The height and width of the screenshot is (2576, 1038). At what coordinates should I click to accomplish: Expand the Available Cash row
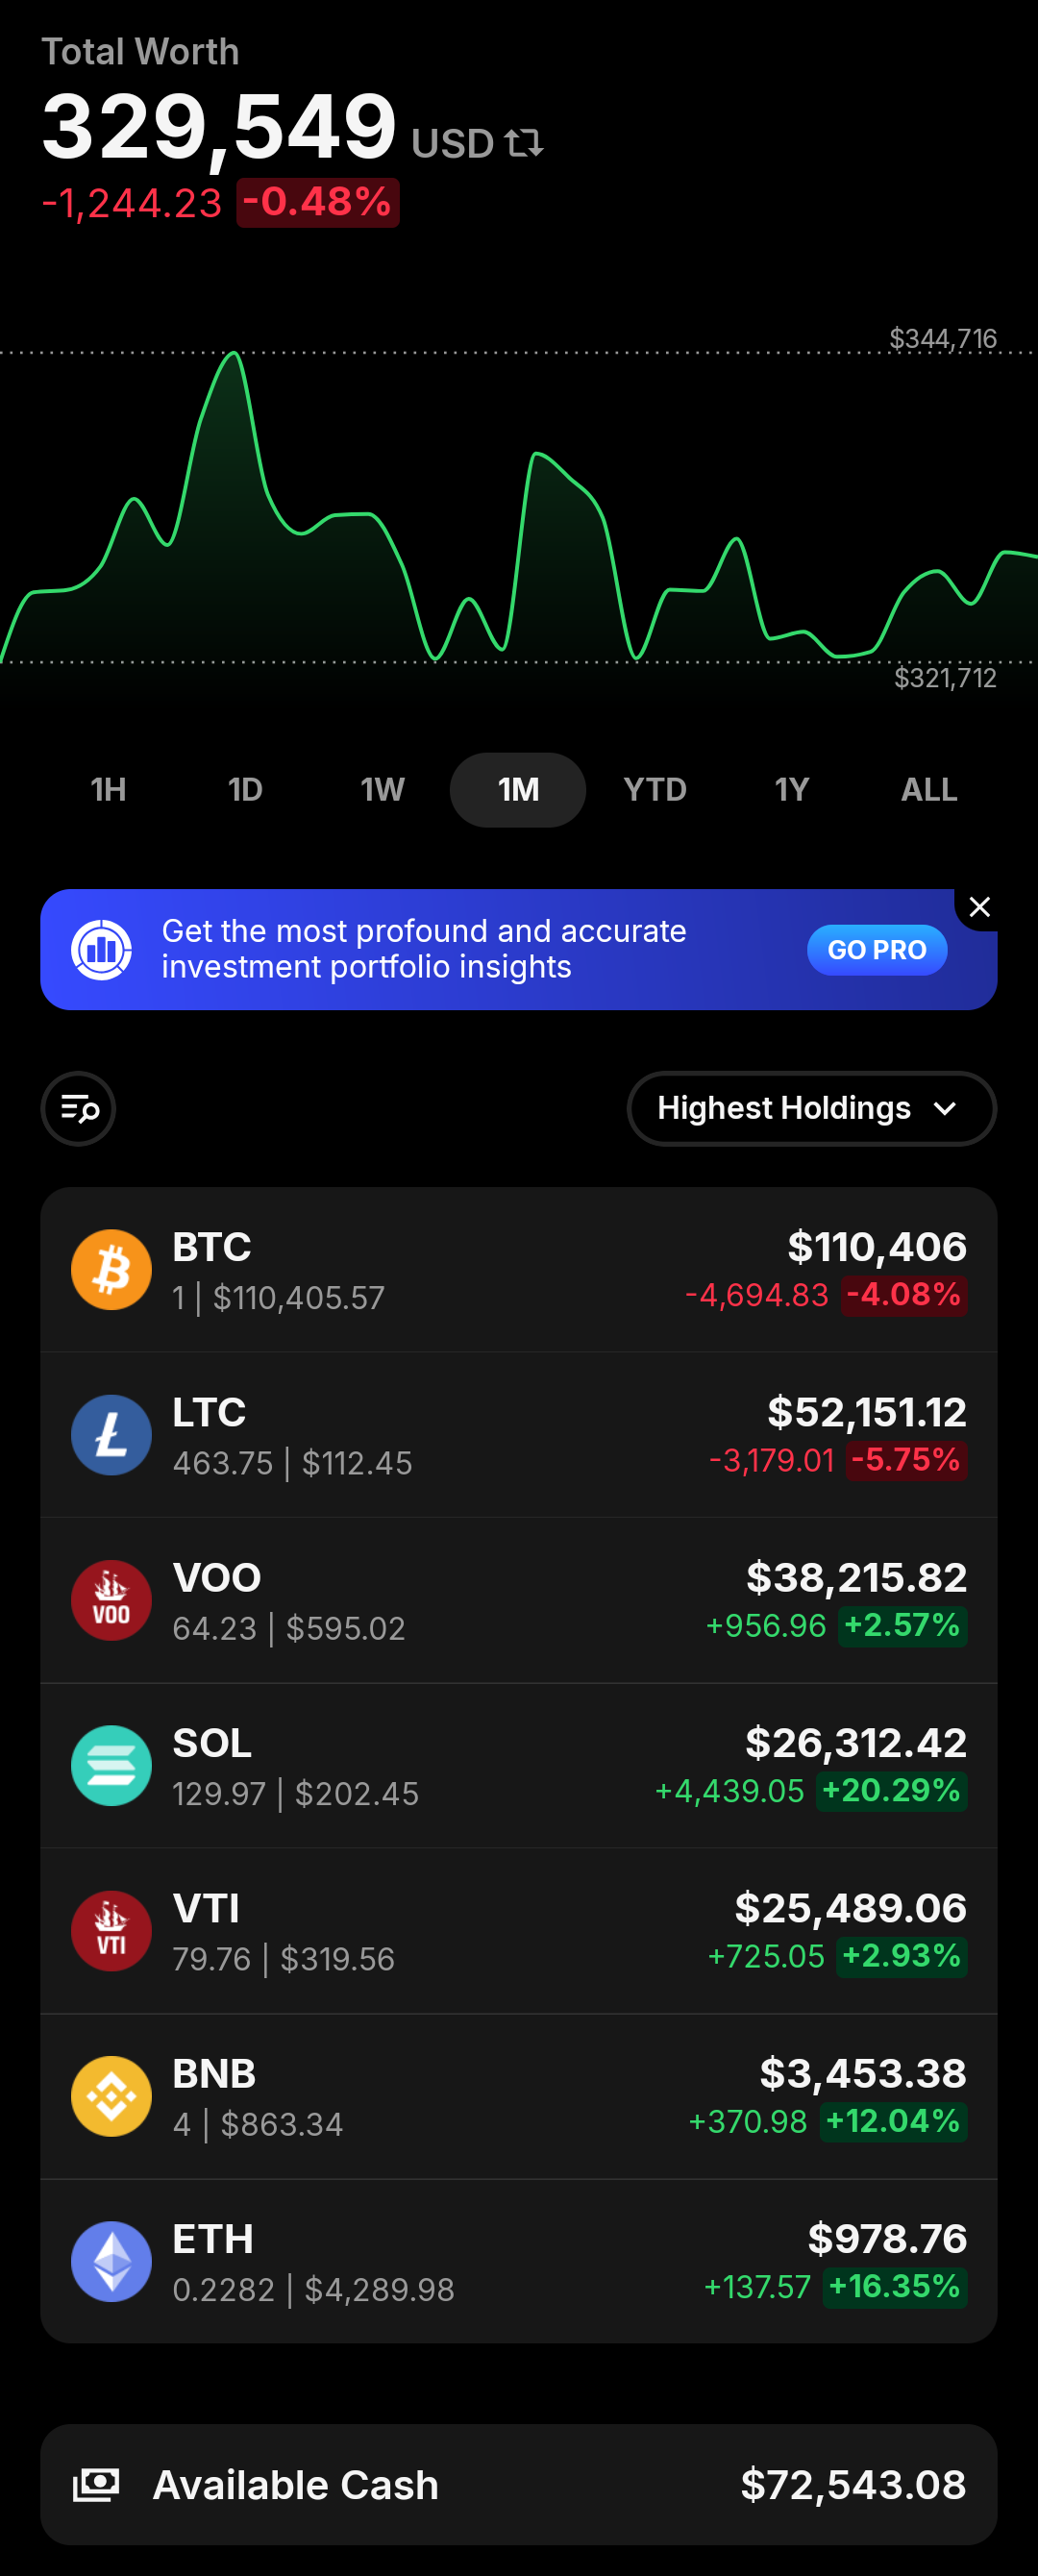click(x=519, y=2484)
